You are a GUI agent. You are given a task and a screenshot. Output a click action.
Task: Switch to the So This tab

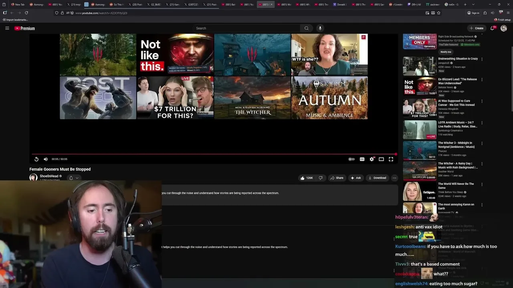[x=117, y=4]
